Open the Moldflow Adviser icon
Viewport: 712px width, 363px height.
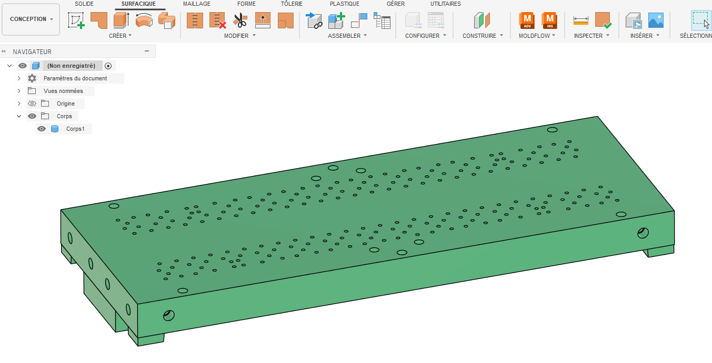[527, 20]
